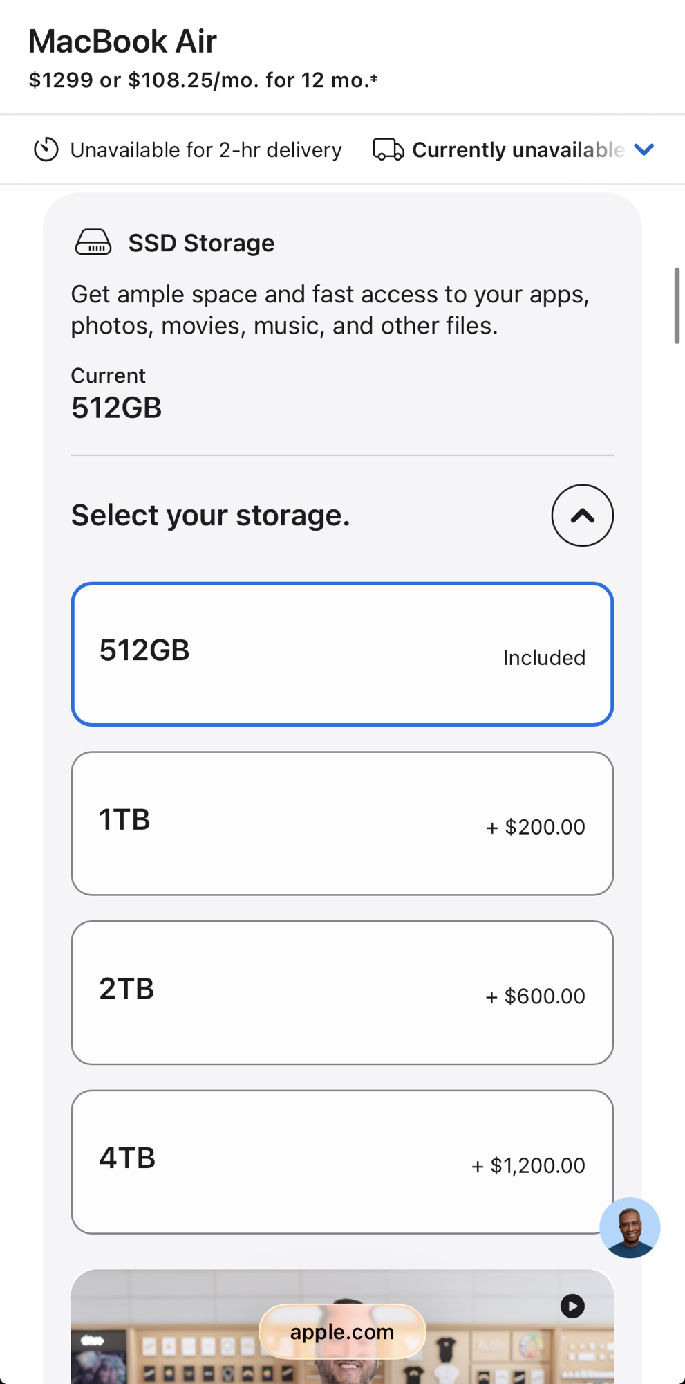Tap the apple.com address pill
Viewport: 685px width, 1384px height.
pyautogui.click(x=342, y=1332)
